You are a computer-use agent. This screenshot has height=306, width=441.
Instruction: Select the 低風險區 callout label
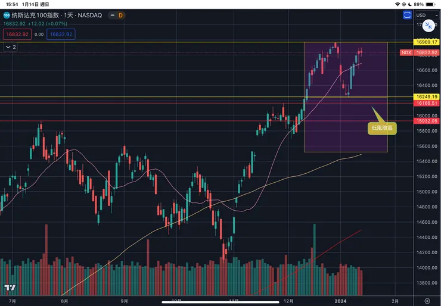tap(381, 127)
